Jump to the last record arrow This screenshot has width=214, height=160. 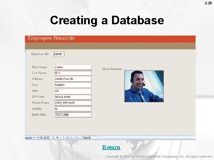57,138
